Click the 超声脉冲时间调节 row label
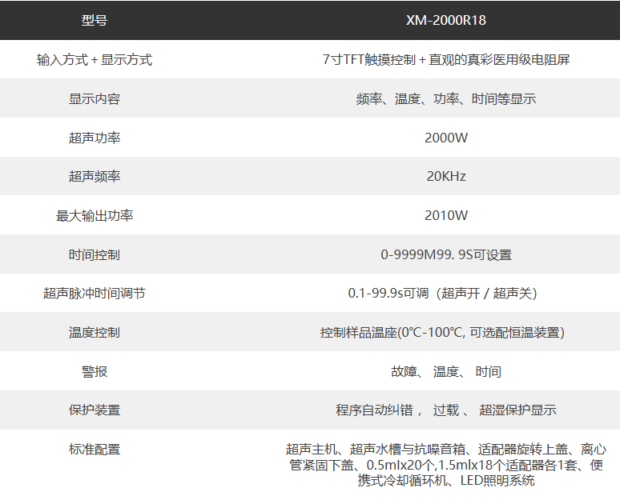The image size is (620, 500). pos(94,294)
